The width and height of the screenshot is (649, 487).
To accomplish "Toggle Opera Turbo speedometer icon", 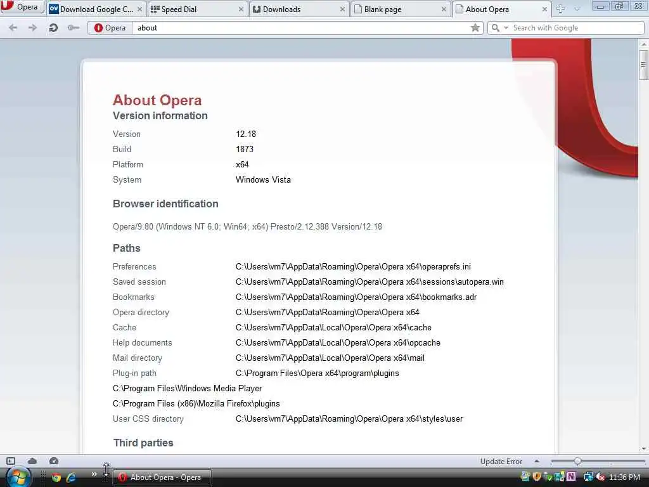I will pos(54,461).
